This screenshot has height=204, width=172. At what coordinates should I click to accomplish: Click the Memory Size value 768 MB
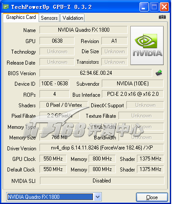(60, 137)
